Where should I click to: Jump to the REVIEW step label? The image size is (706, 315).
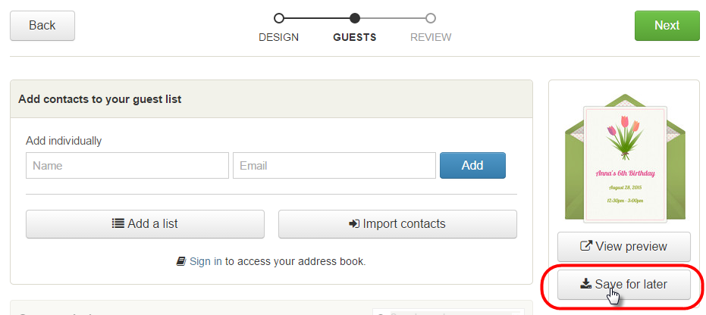[431, 37]
